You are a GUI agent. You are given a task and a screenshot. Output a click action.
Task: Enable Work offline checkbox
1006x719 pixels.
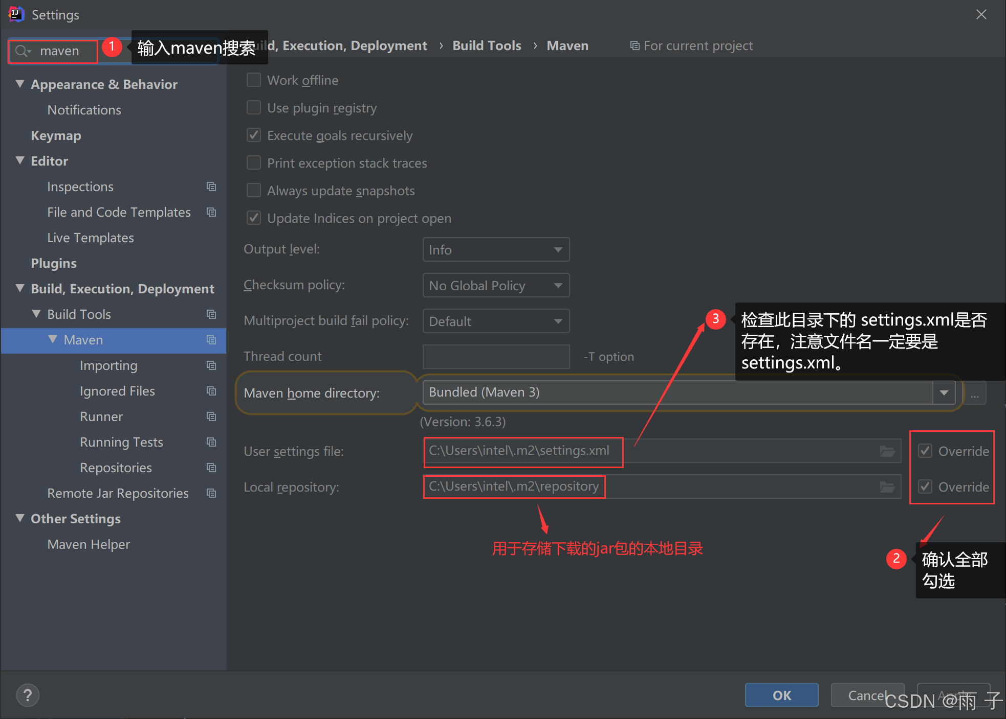point(254,80)
